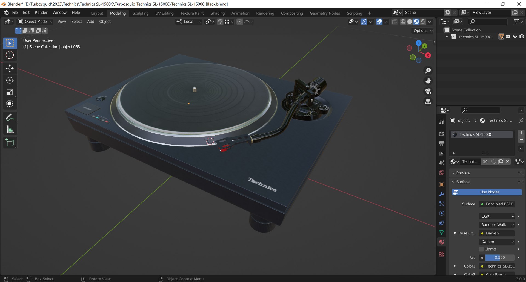Open the Output properties tab
The height and width of the screenshot is (282, 526).
tap(442, 143)
